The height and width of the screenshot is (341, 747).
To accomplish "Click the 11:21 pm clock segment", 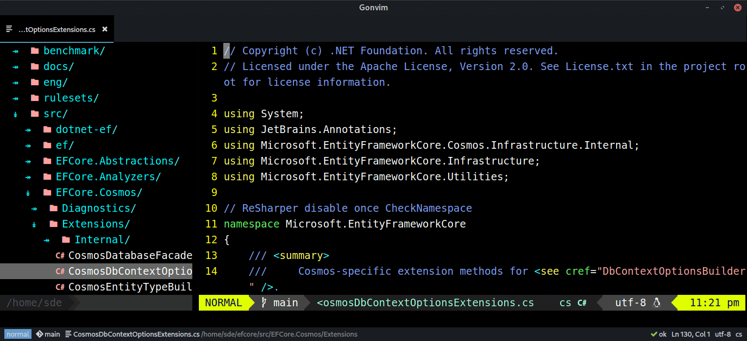I will (x=714, y=303).
